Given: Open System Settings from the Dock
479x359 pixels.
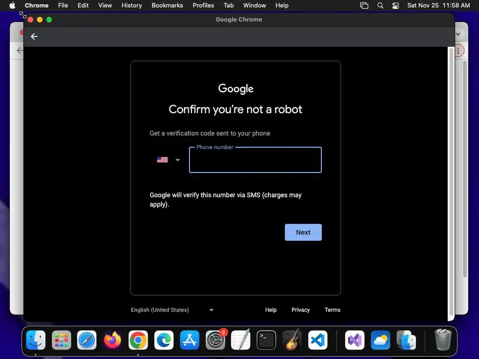Looking at the screenshot, I should (x=215, y=340).
